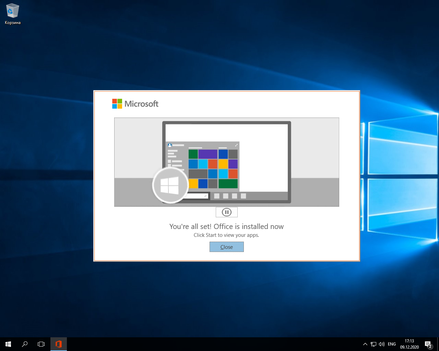Open the Action Center notifications icon
Viewport: 439px width, 351px height.
tap(428, 344)
